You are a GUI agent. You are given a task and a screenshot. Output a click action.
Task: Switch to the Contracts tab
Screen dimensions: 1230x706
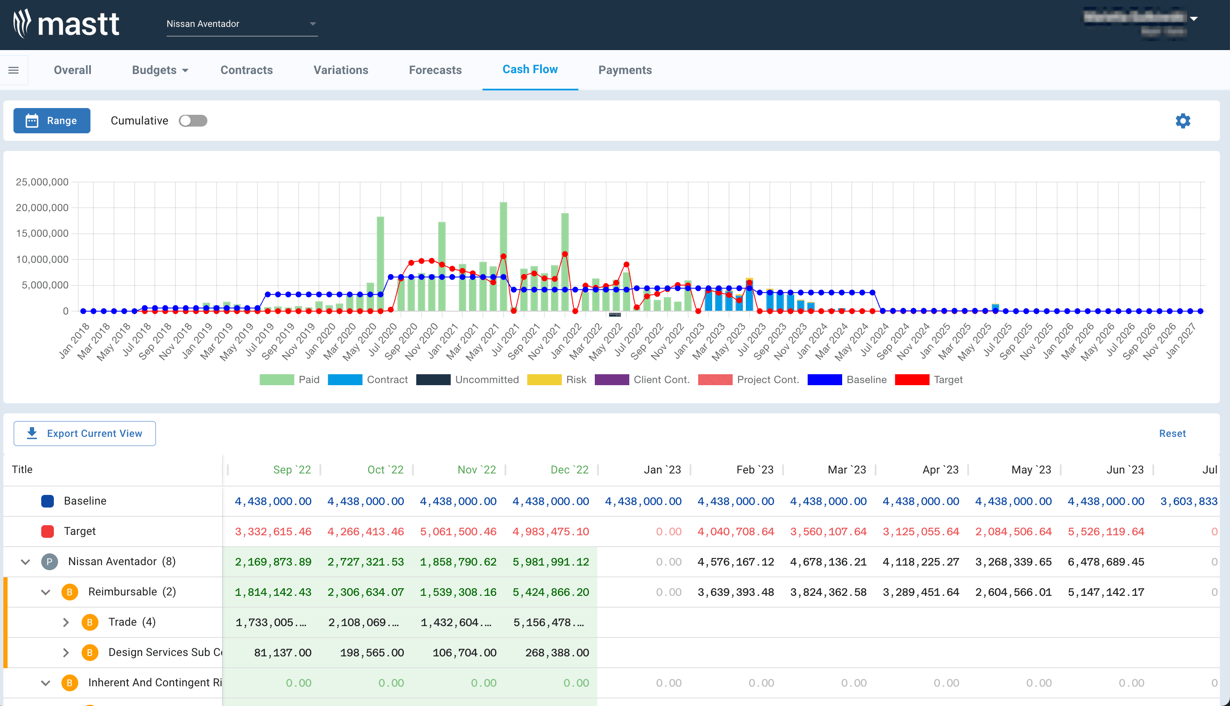point(247,70)
